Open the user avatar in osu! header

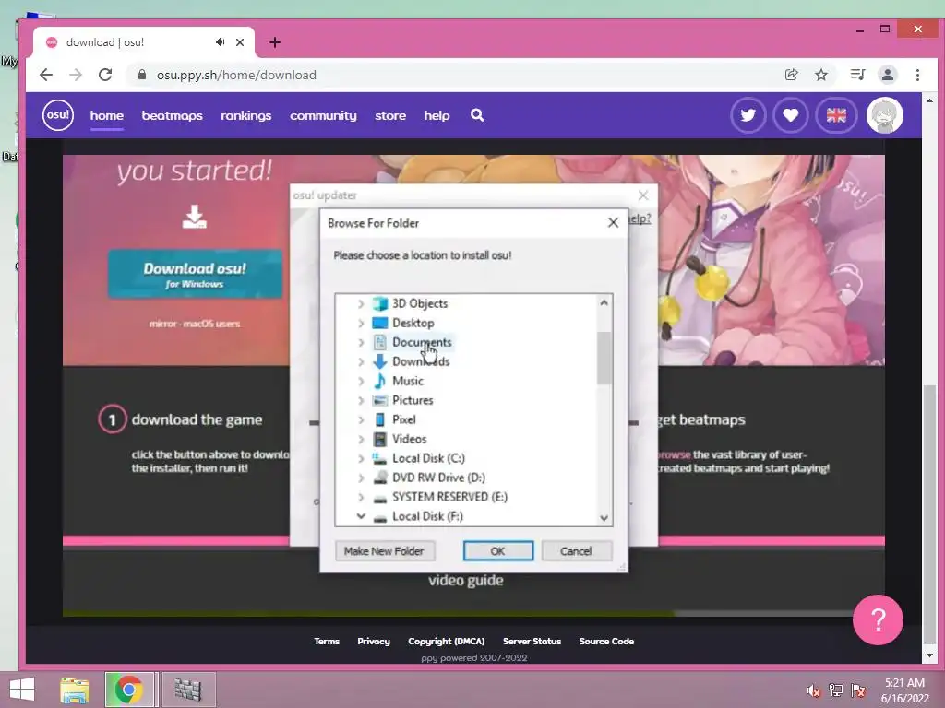tap(884, 115)
